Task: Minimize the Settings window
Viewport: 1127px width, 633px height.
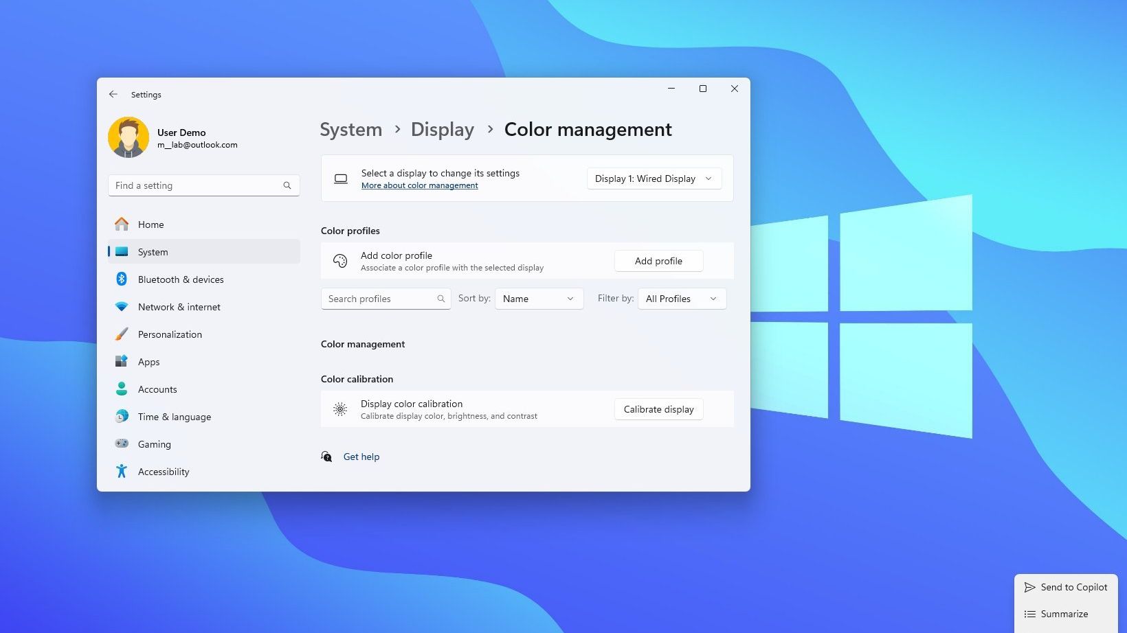Action: coord(671,89)
